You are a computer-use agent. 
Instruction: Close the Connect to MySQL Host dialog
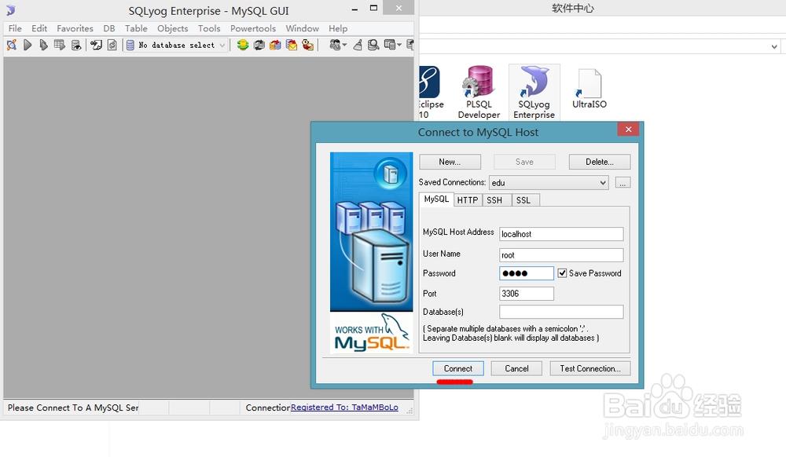click(x=628, y=129)
